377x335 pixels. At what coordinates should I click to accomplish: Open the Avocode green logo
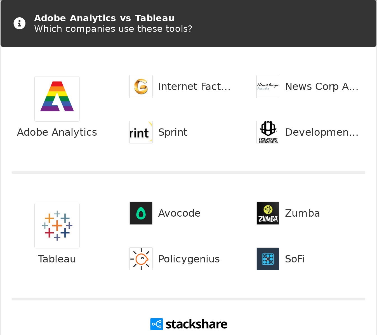tap(141, 213)
